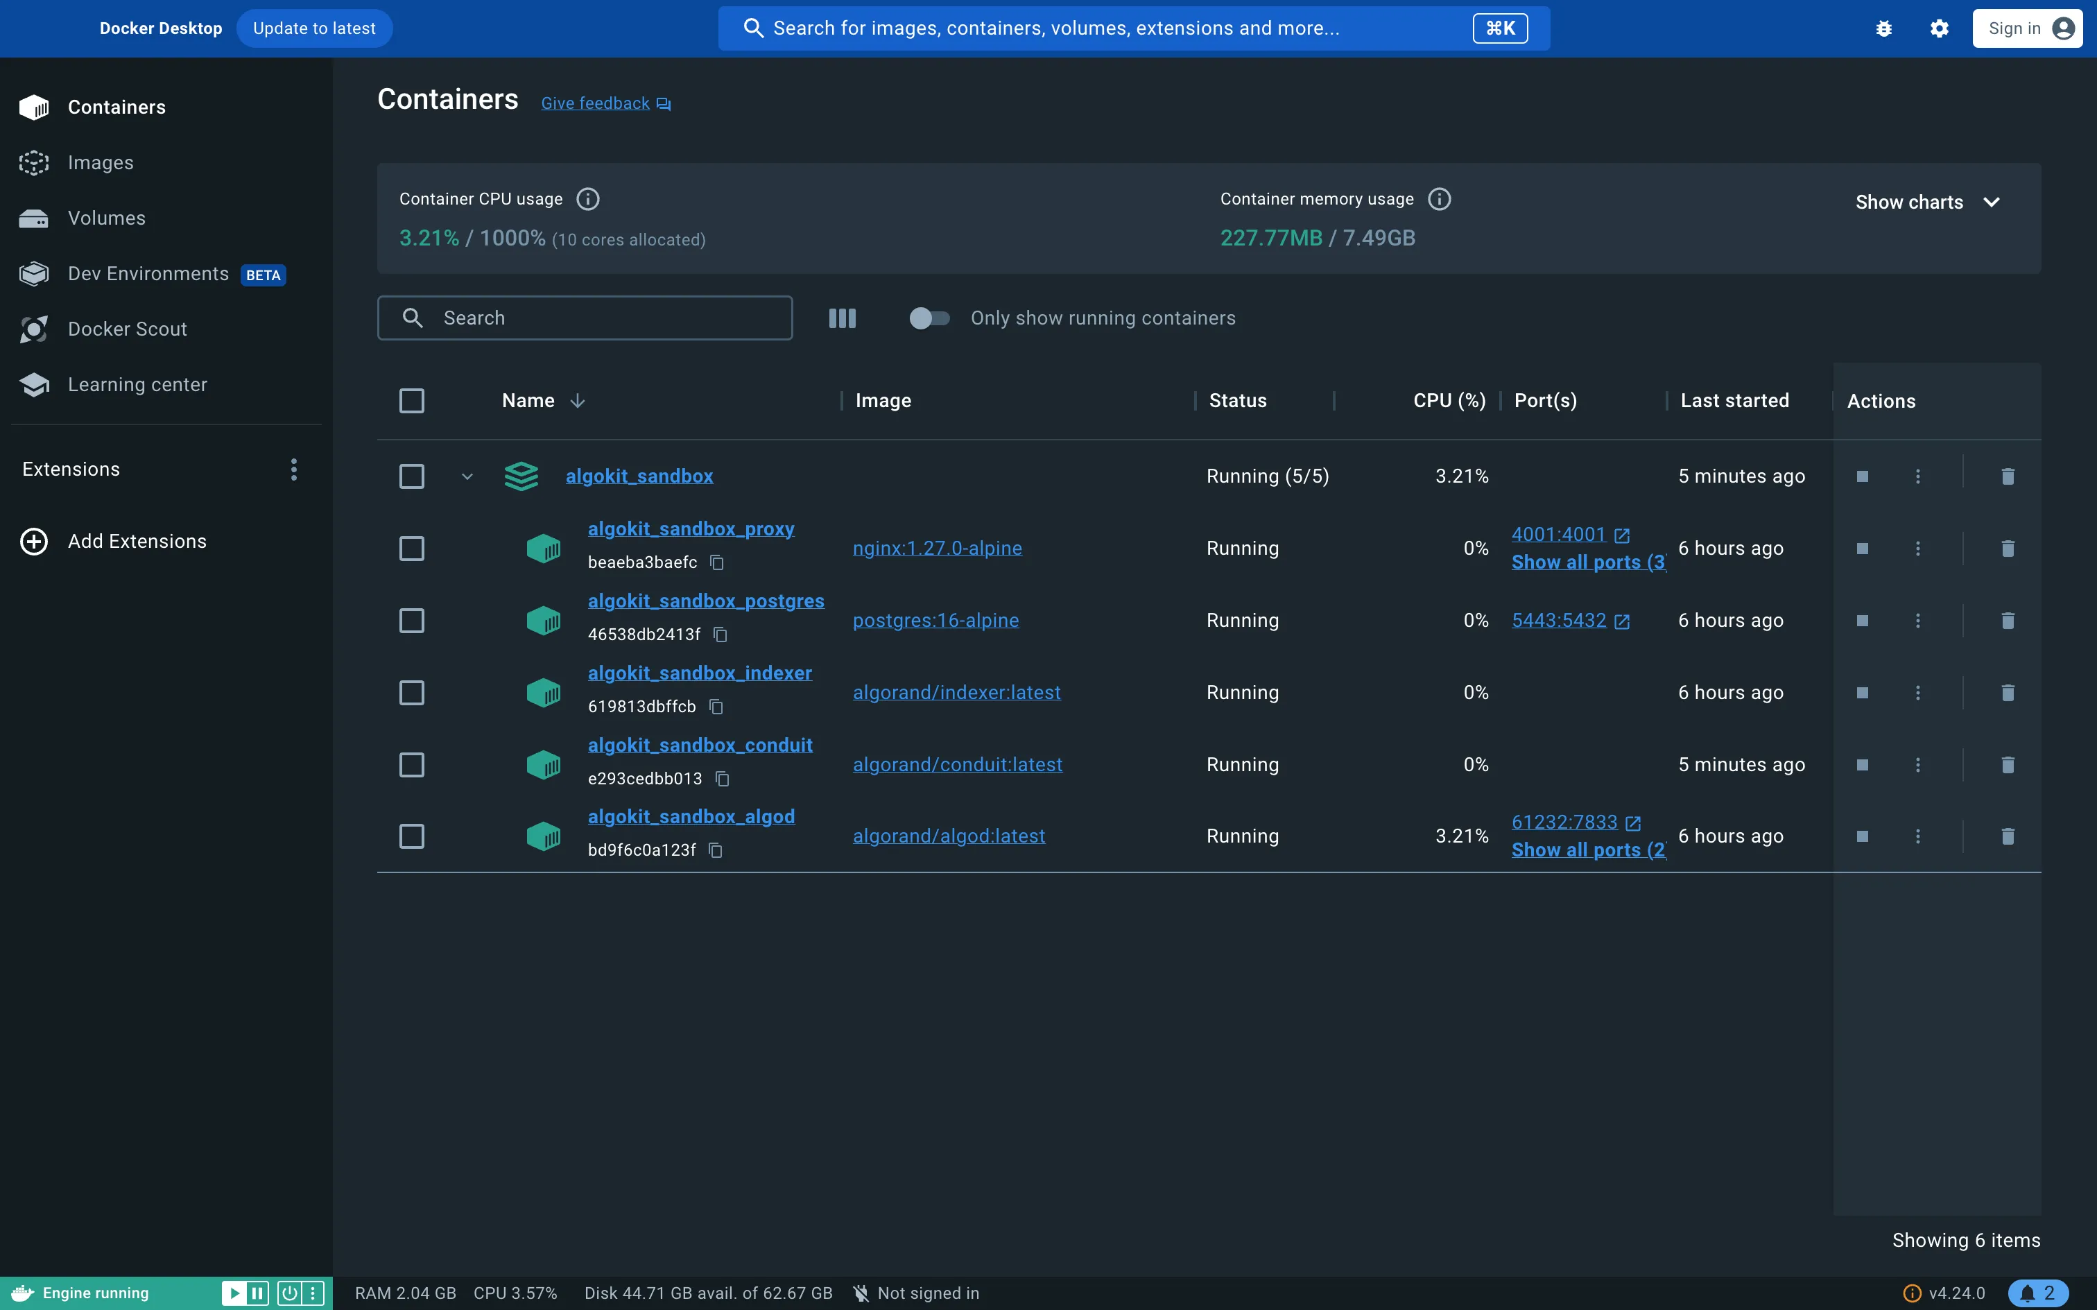
Task: Switch containers list to grid view
Action: [x=841, y=318]
